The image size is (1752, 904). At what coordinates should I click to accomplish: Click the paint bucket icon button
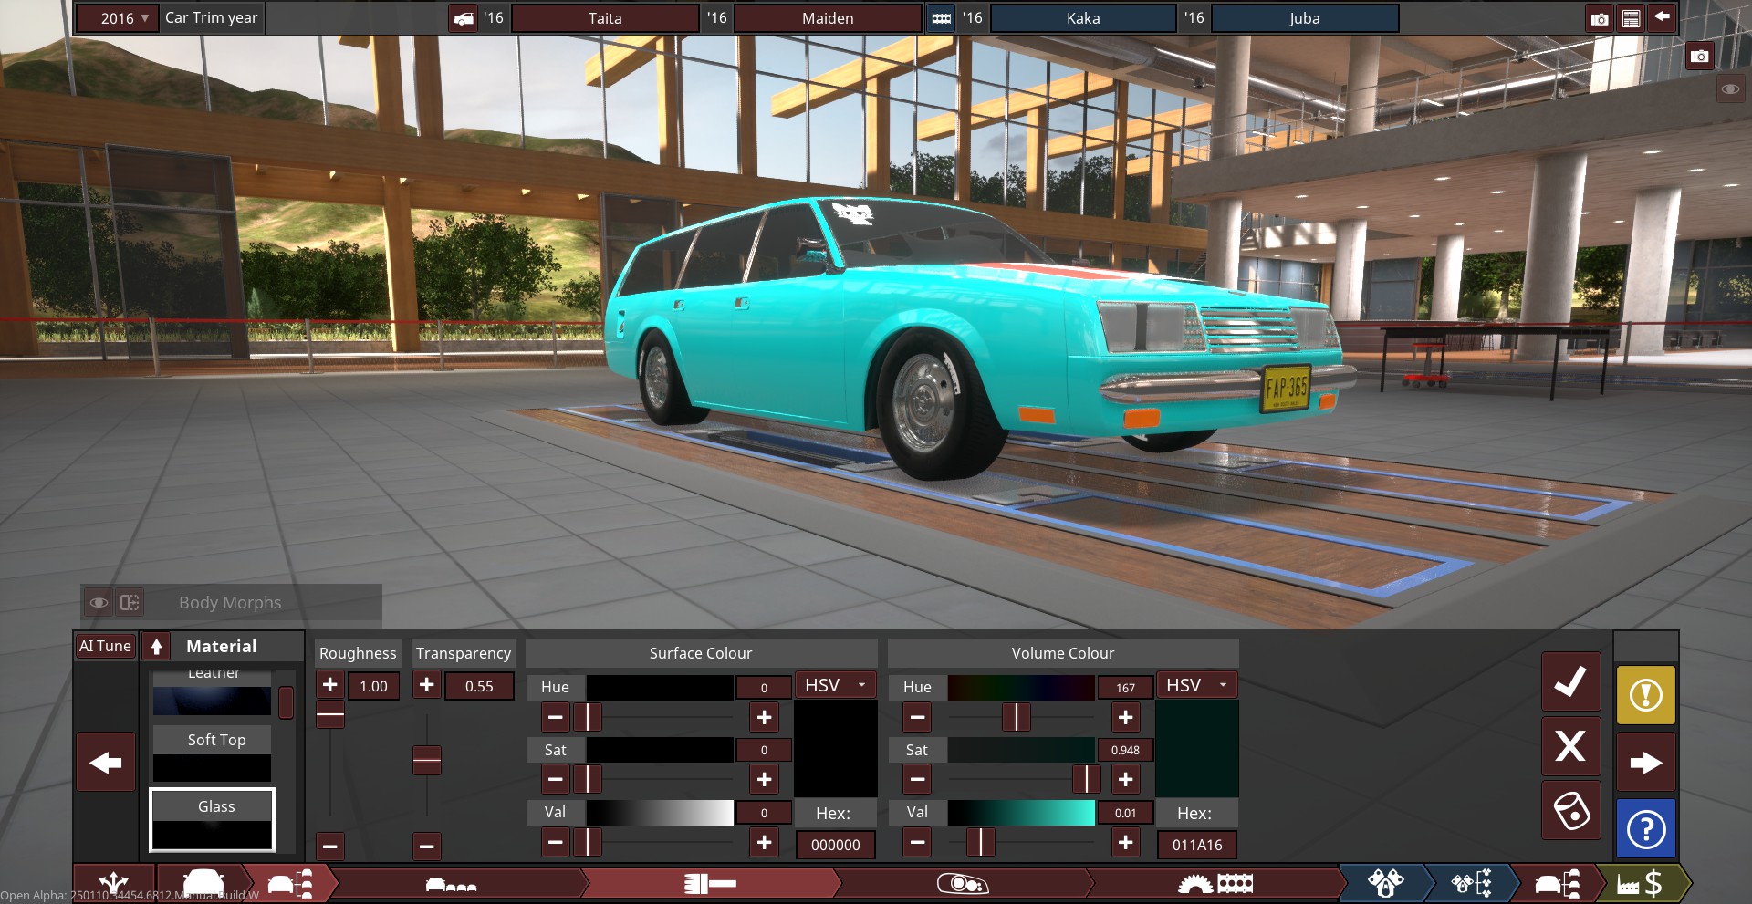[x=1570, y=810]
